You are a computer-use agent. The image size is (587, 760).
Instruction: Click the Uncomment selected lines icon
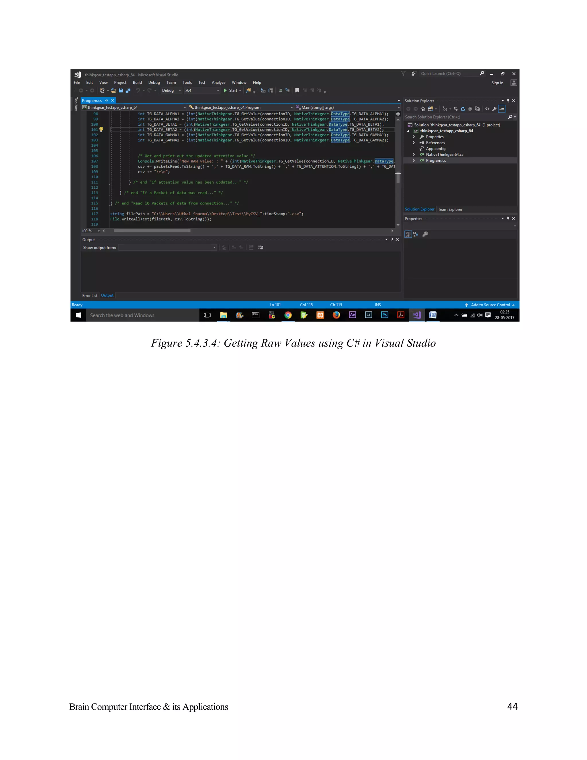coord(287,90)
